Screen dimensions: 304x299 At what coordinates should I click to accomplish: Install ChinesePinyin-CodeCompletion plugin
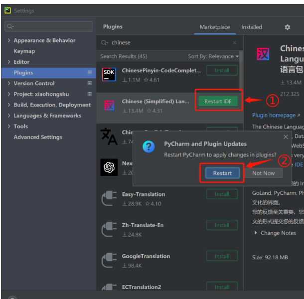coord(222,70)
